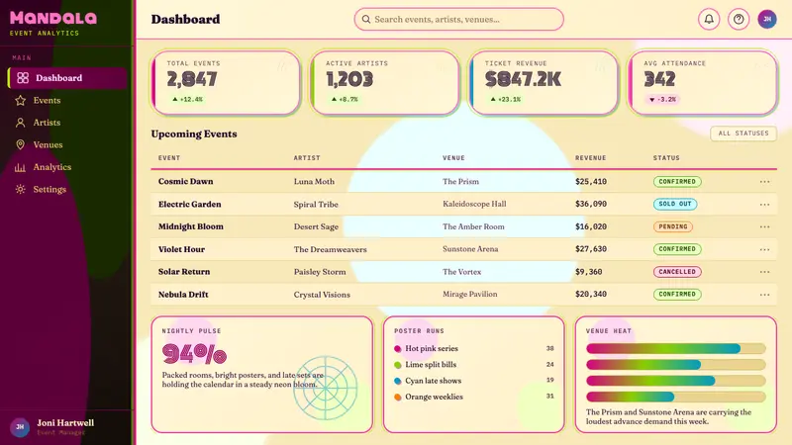The width and height of the screenshot is (792, 445).
Task: Select the Total Events card
Action: (x=226, y=83)
